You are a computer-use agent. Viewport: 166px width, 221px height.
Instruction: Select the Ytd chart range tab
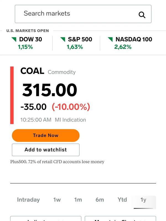[x=122, y=200]
